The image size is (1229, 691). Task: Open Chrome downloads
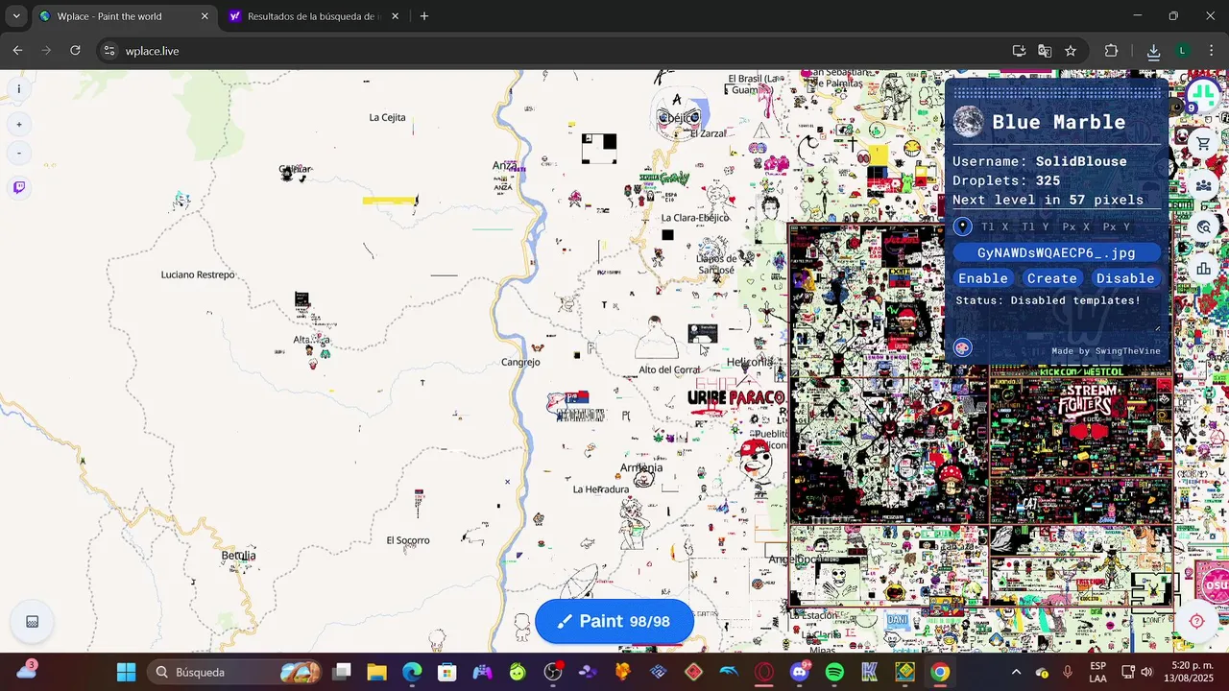click(x=1153, y=51)
